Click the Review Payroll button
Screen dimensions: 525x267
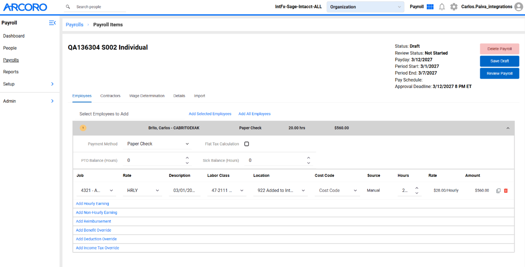pos(500,73)
